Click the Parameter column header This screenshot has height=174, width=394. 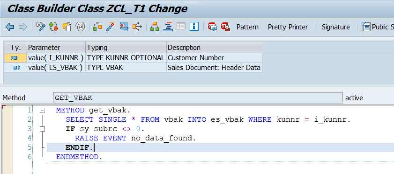pos(56,48)
